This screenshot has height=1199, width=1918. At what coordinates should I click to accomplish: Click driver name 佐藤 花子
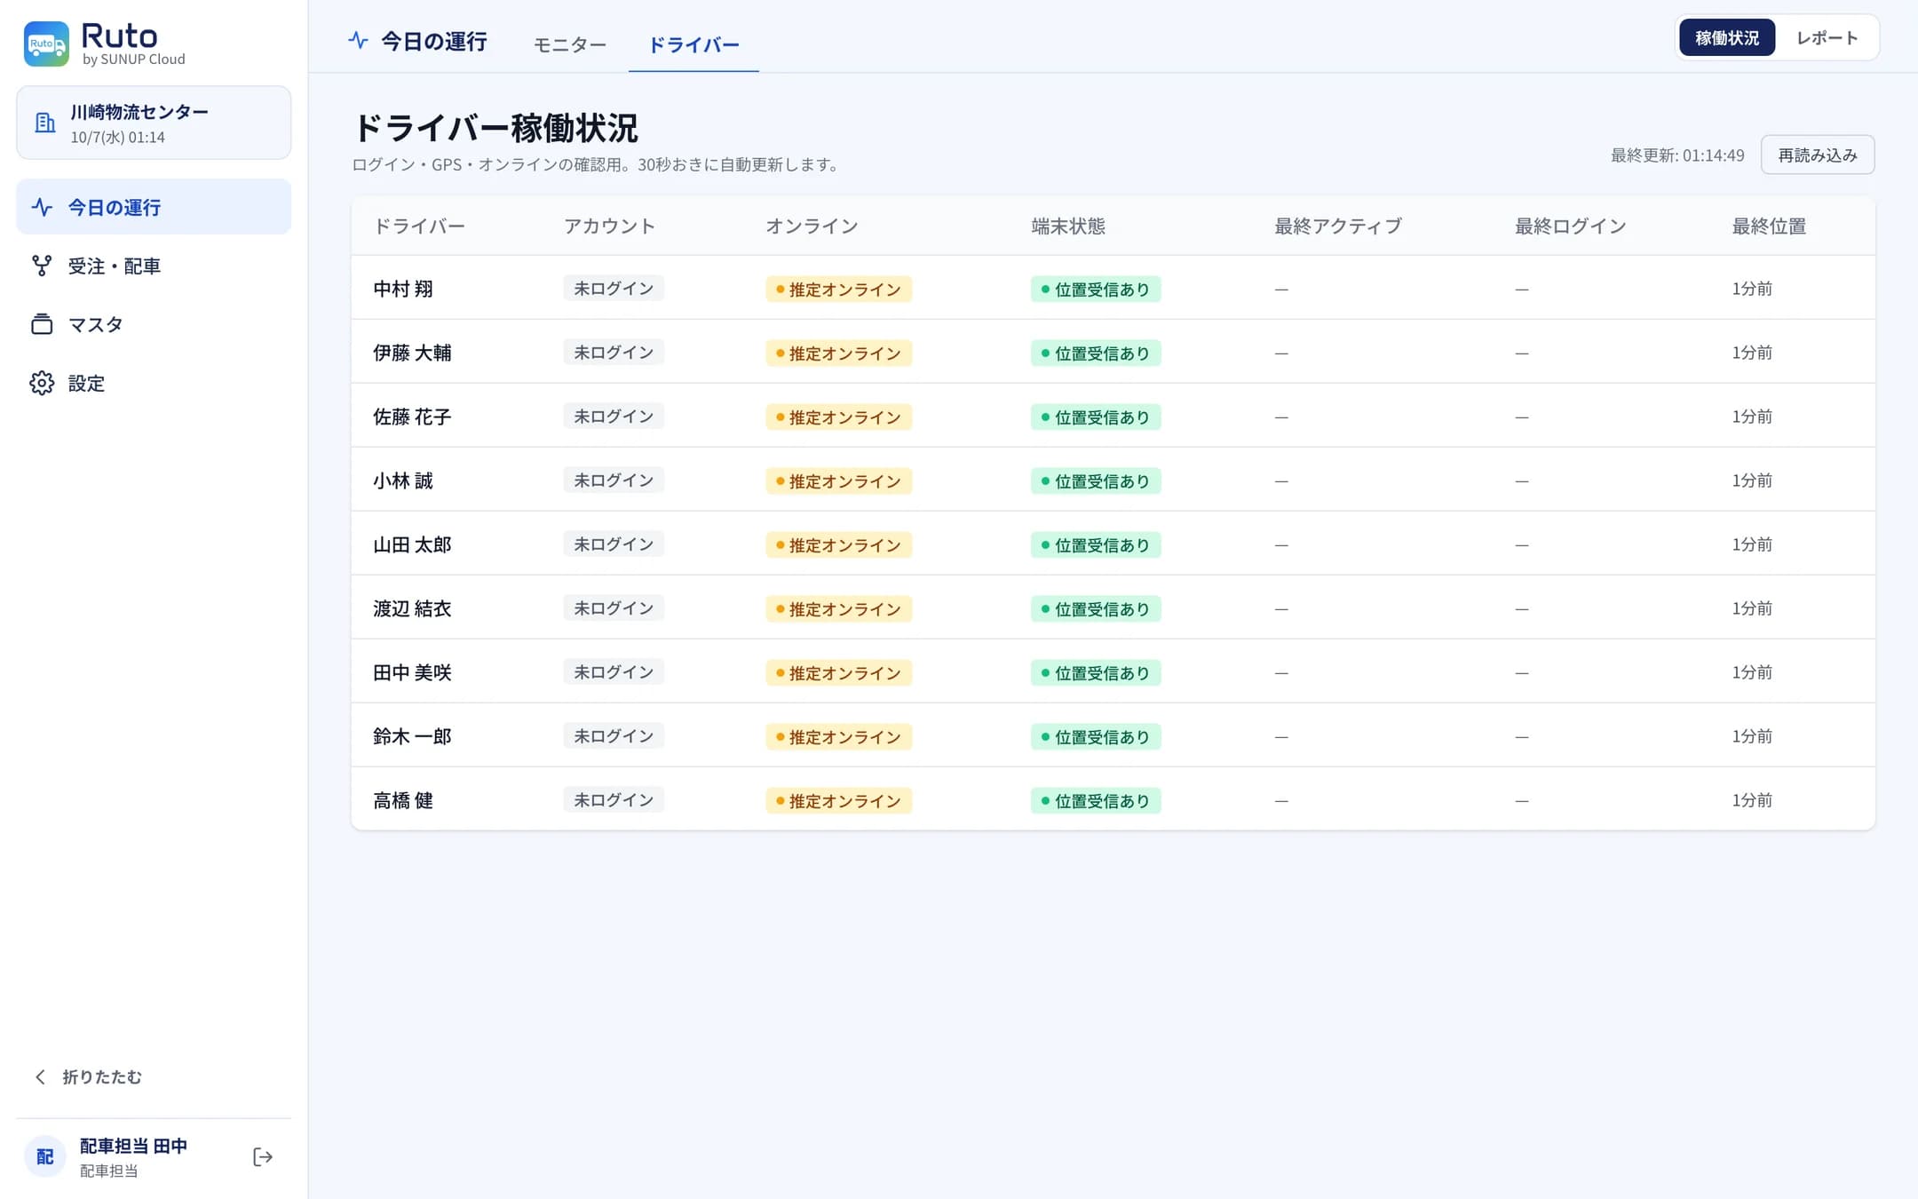click(412, 417)
